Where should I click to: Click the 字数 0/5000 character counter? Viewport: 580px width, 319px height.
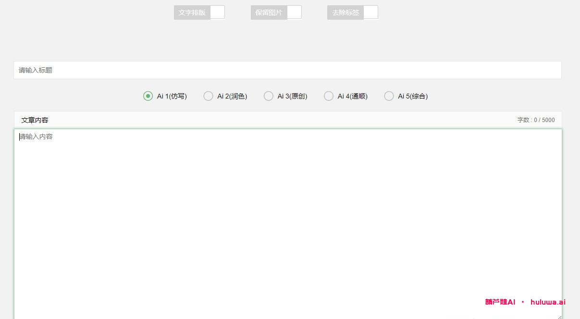coord(536,120)
